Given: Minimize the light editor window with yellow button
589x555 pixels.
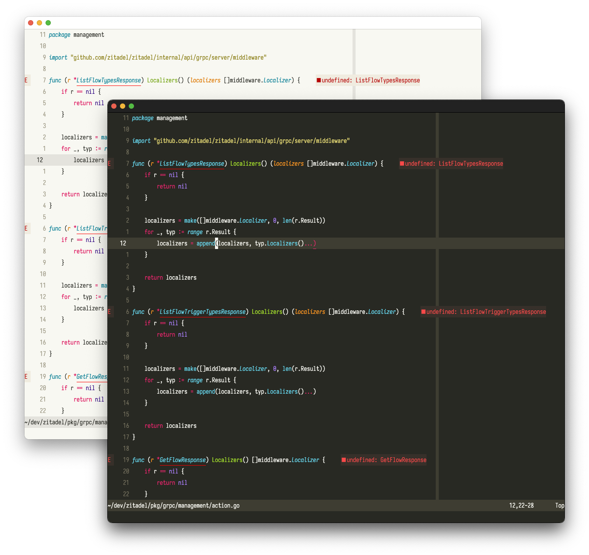Looking at the screenshot, I should point(39,23).
